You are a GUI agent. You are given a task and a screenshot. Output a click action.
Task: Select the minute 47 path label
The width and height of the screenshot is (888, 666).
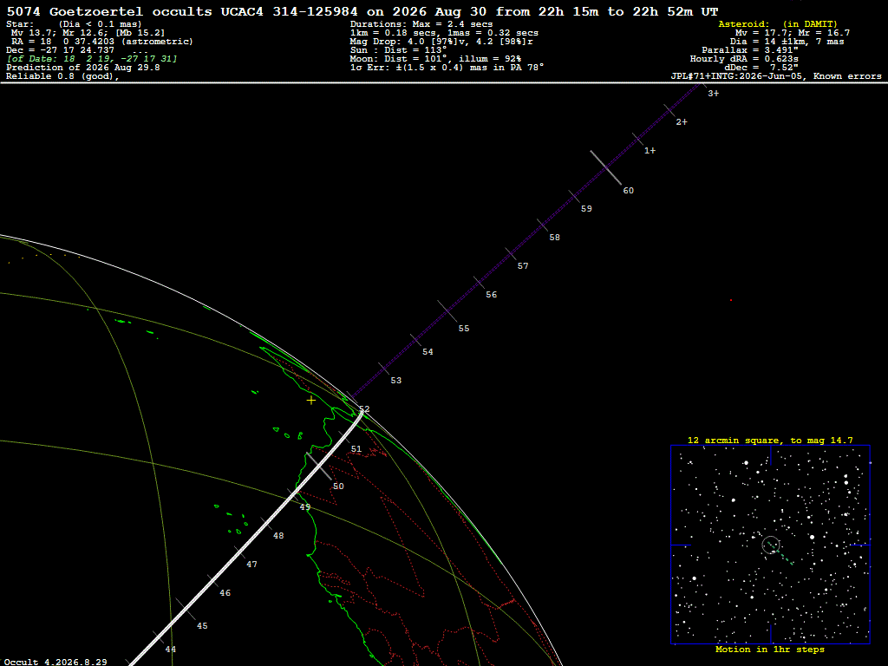tap(252, 564)
